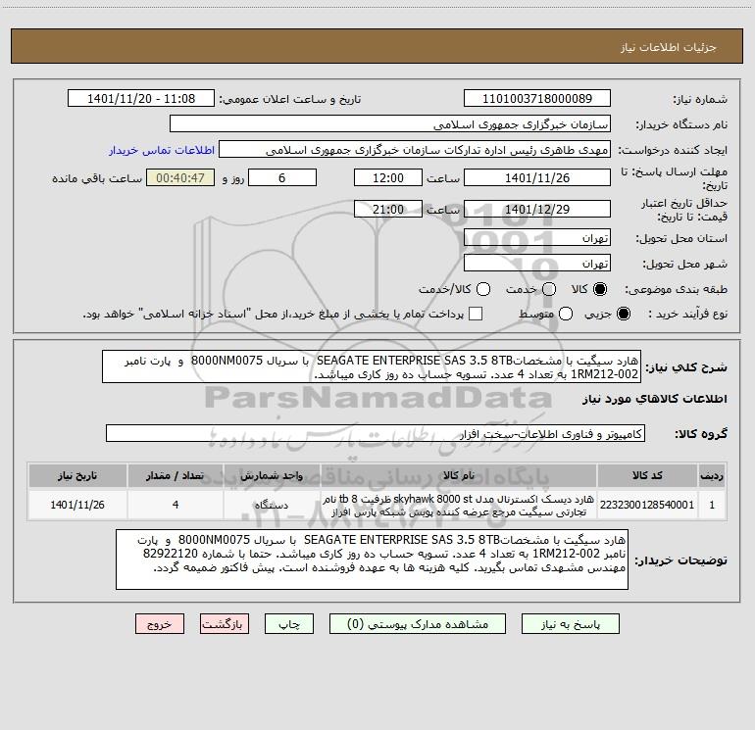This screenshot has width=755, height=730.
Task: Click the ردیف column header
Action: [712, 476]
